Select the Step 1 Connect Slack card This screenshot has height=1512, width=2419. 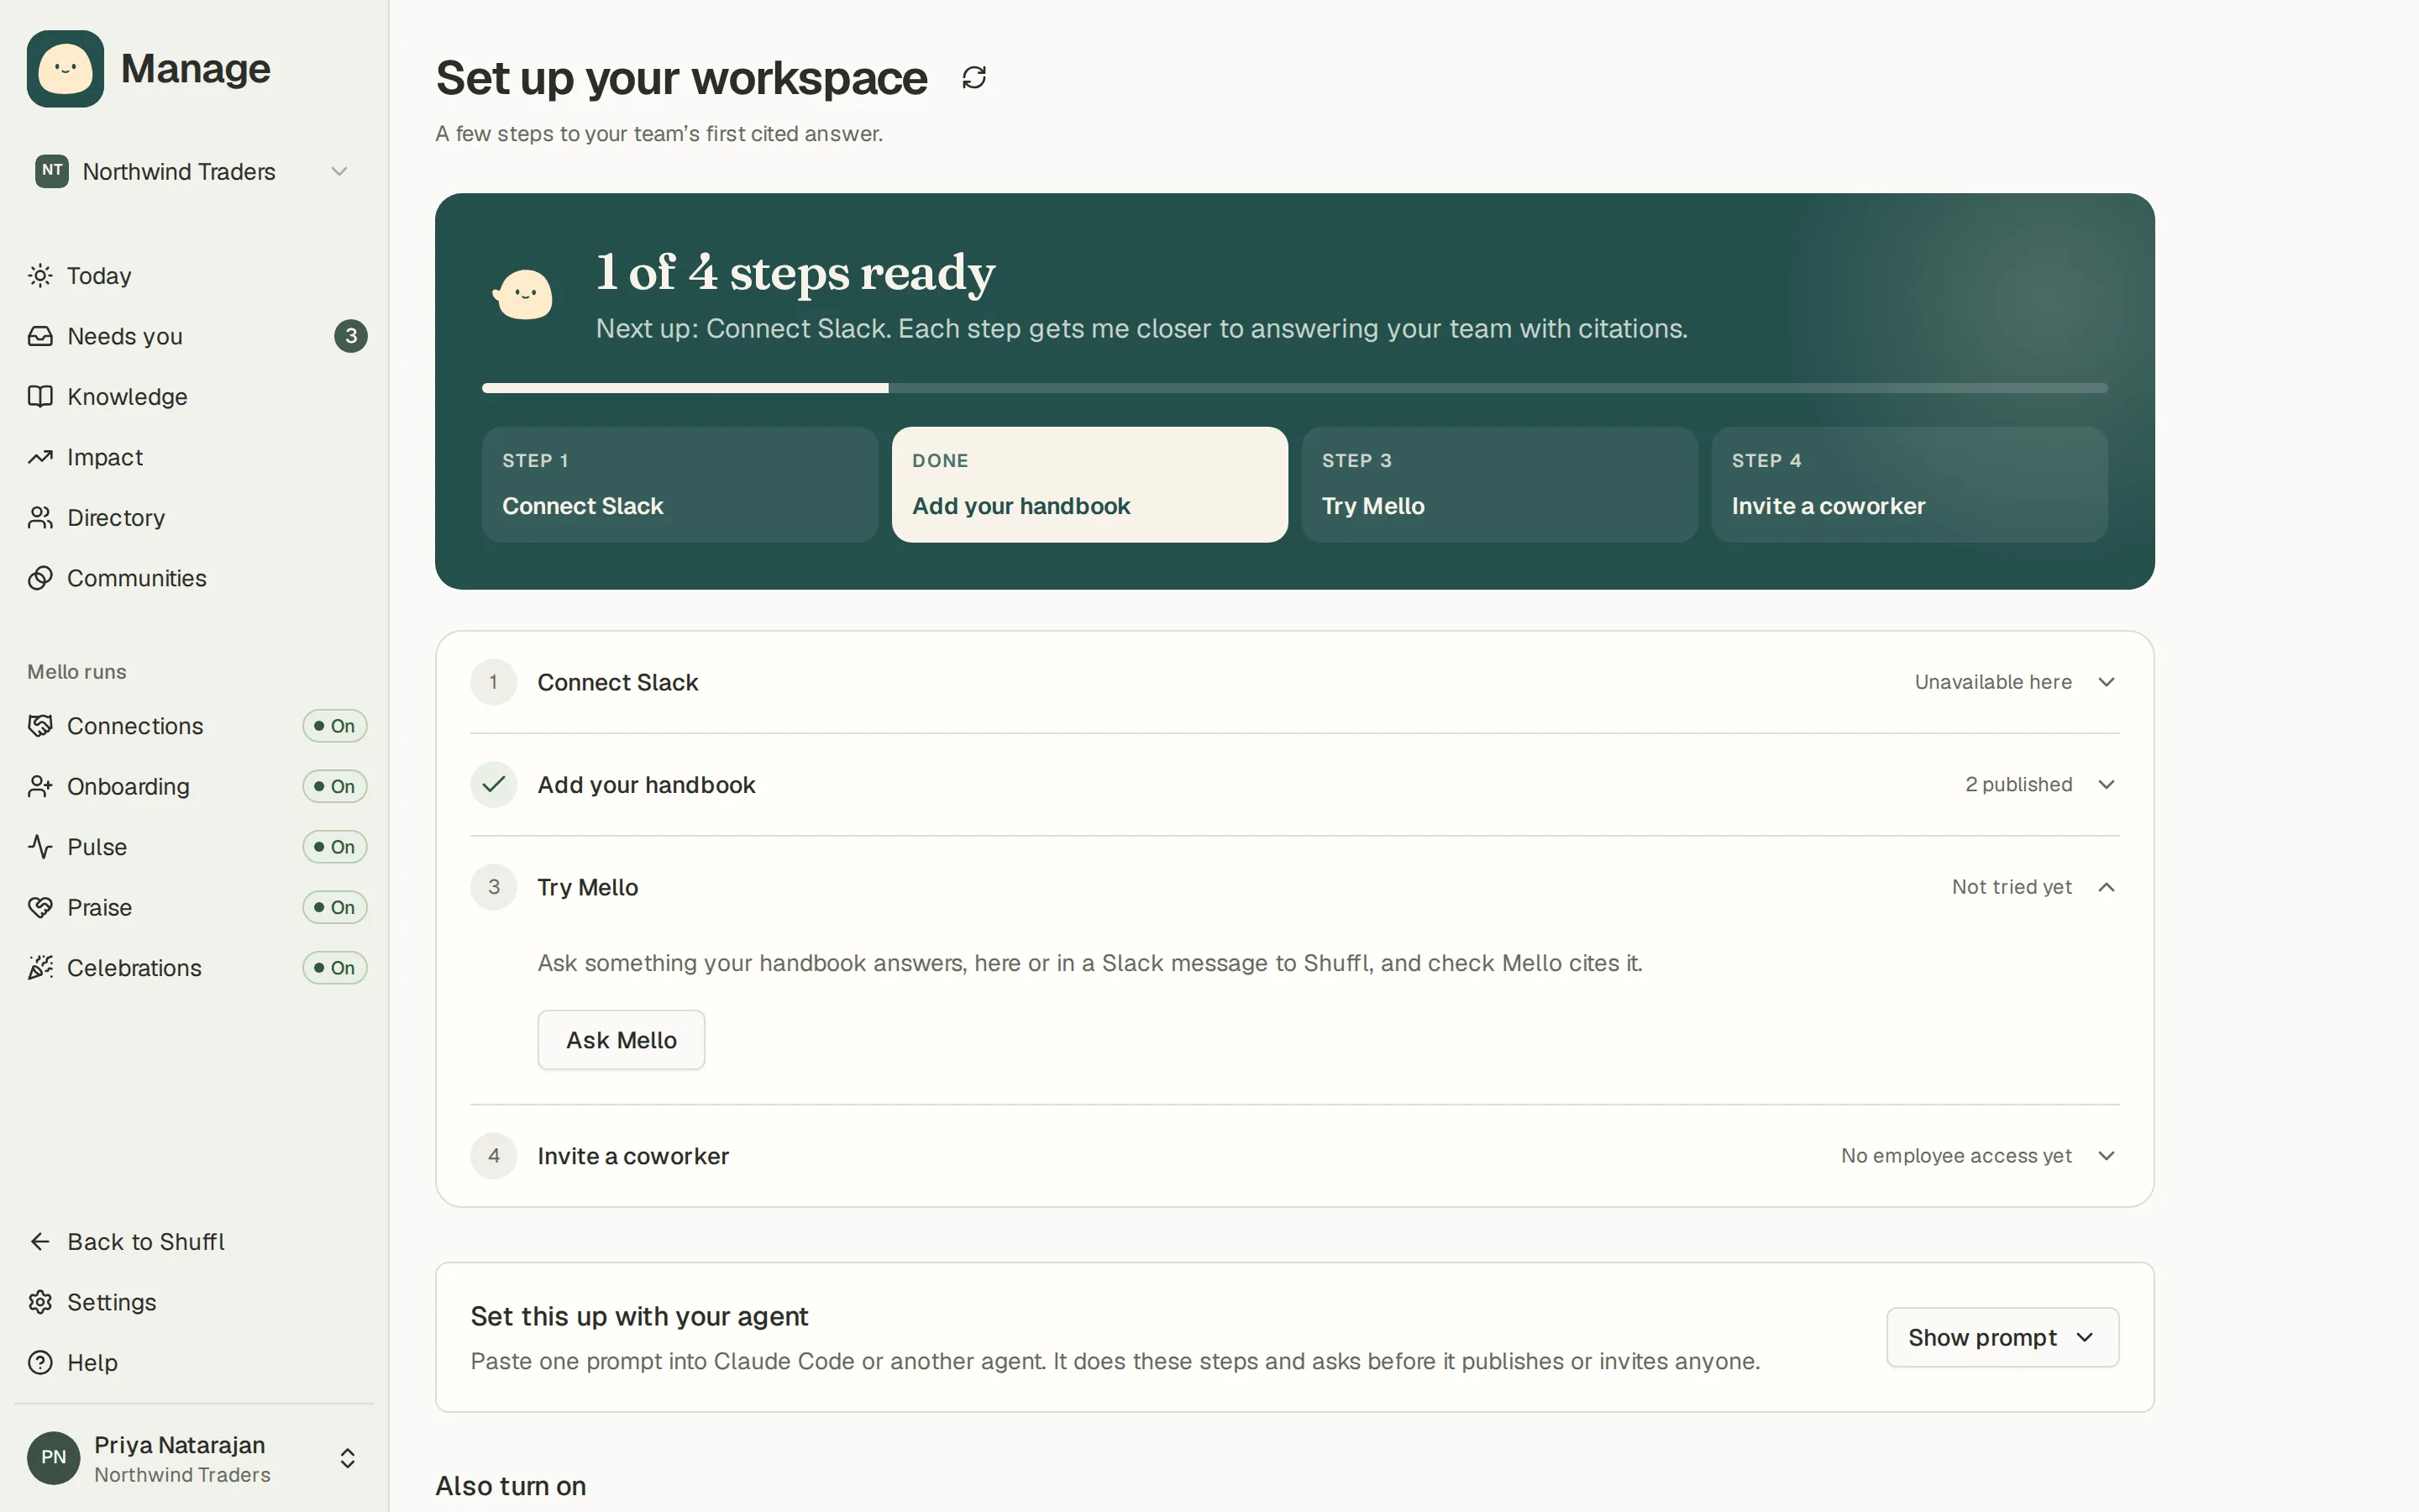[680, 485]
